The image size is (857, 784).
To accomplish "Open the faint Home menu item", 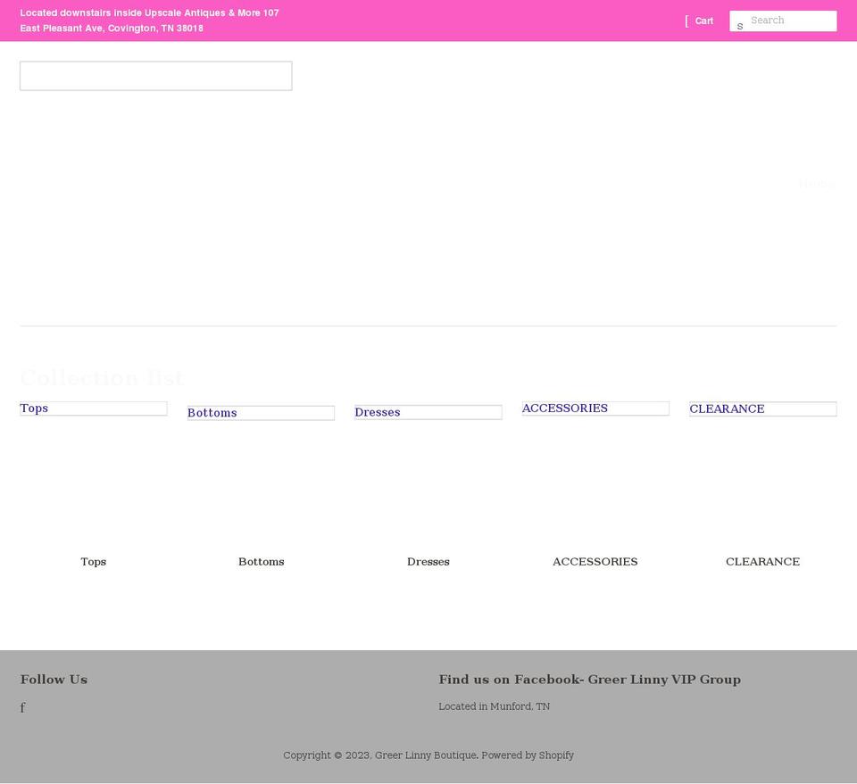I will [x=817, y=185].
